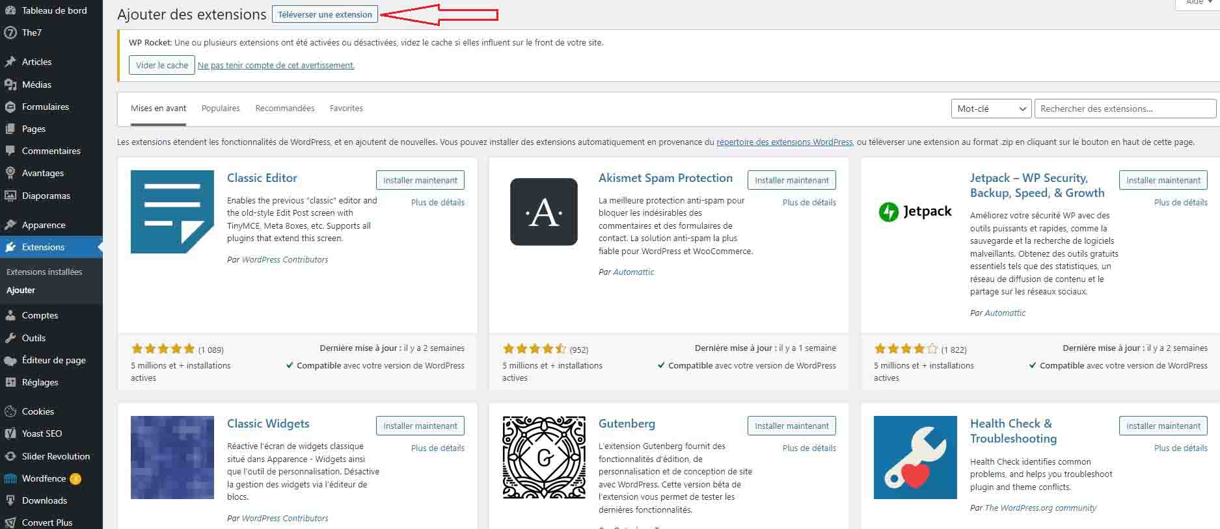
Task: Click the Convert Plus icon
Action: pyautogui.click(x=10, y=523)
